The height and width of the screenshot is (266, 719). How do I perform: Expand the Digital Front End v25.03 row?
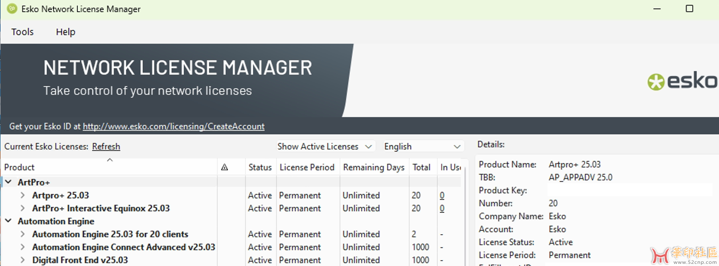pyautogui.click(x=22, y=260)
